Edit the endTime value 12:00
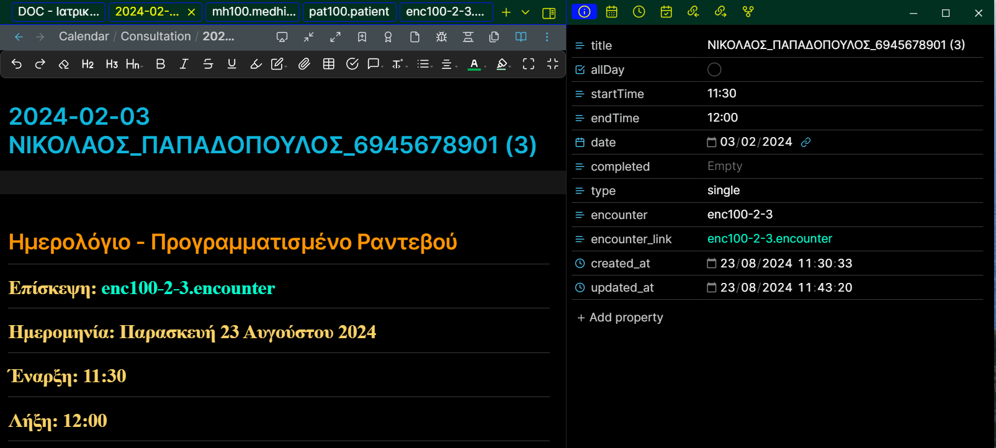Screen dimensions: 996x448 pyautogui.click(x=722, y=118)
